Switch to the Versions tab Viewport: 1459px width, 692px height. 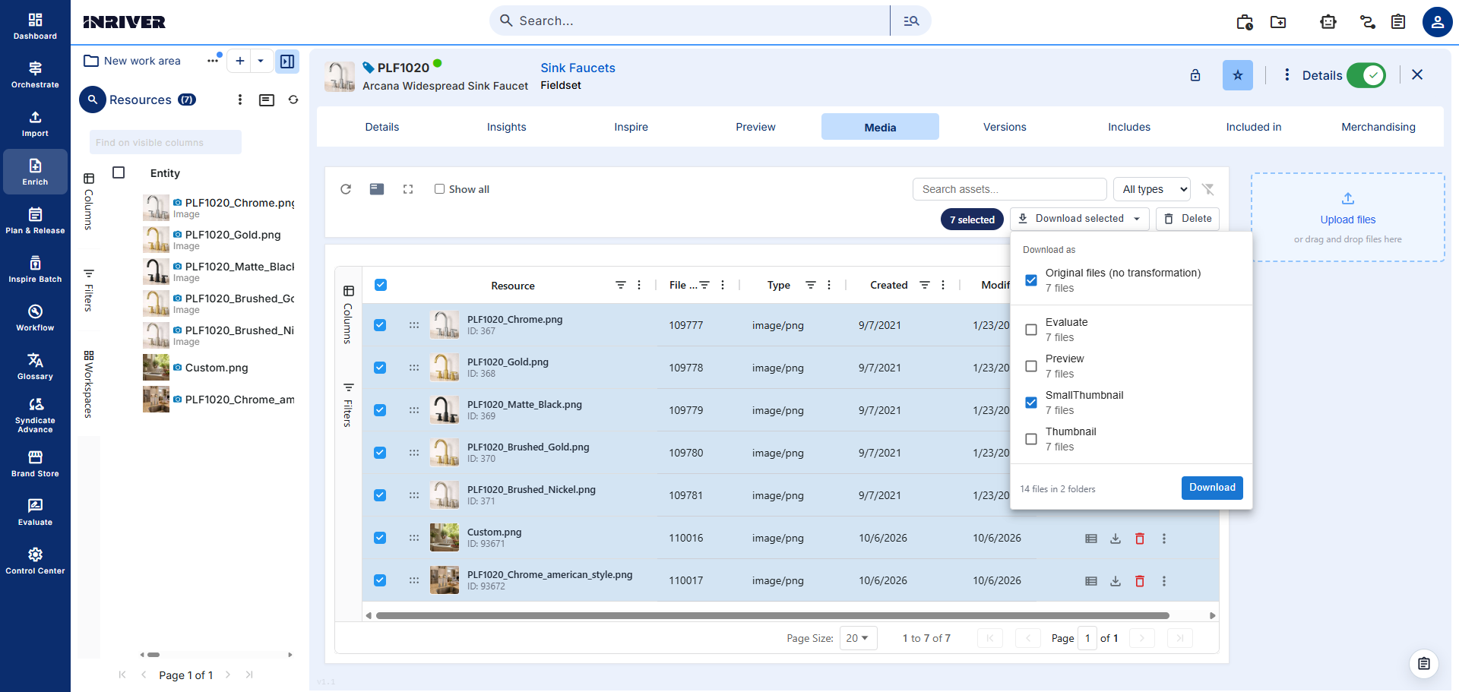tap(1005, 127)
